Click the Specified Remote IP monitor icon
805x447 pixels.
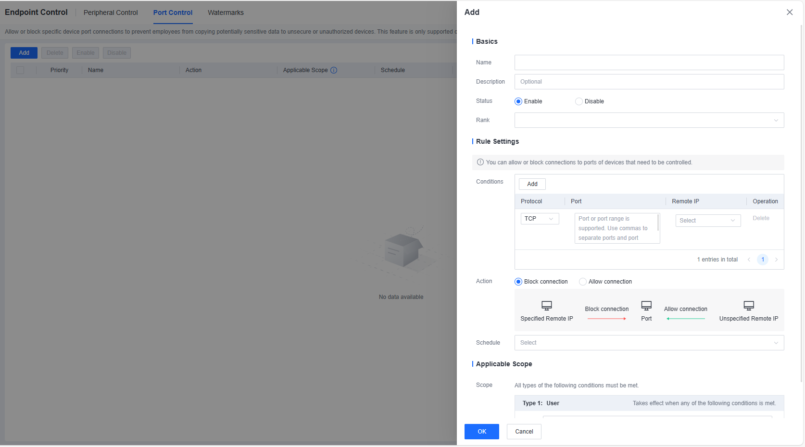tap(547, 306)
